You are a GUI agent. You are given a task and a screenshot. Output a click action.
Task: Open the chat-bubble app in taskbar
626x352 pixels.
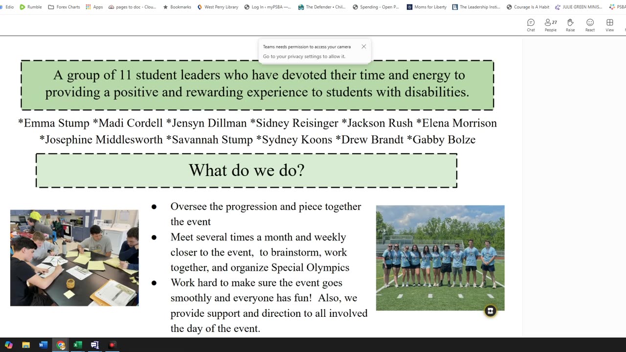click(x=94, y=345)
